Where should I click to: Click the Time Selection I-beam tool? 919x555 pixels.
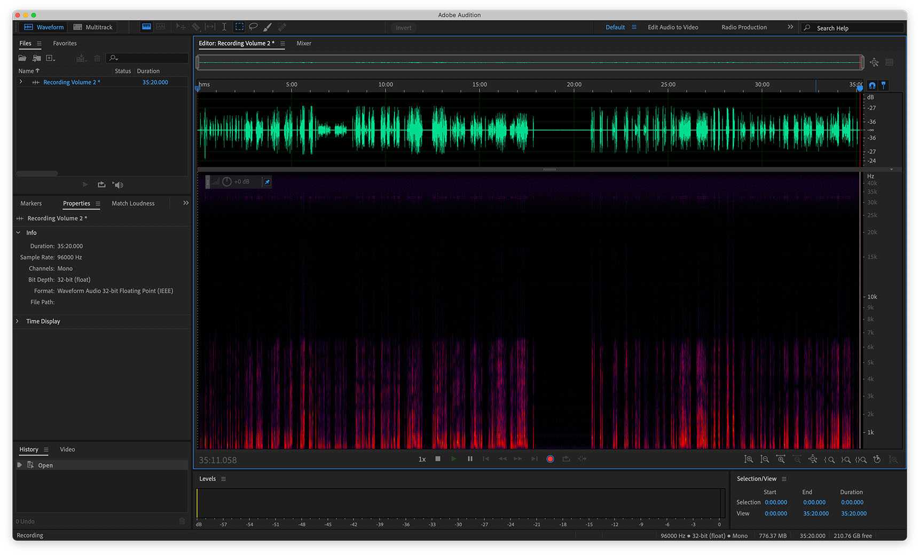[224, 27]
